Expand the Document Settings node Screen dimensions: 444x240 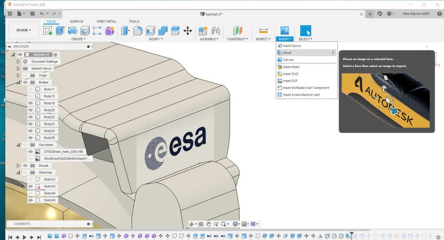18,62
